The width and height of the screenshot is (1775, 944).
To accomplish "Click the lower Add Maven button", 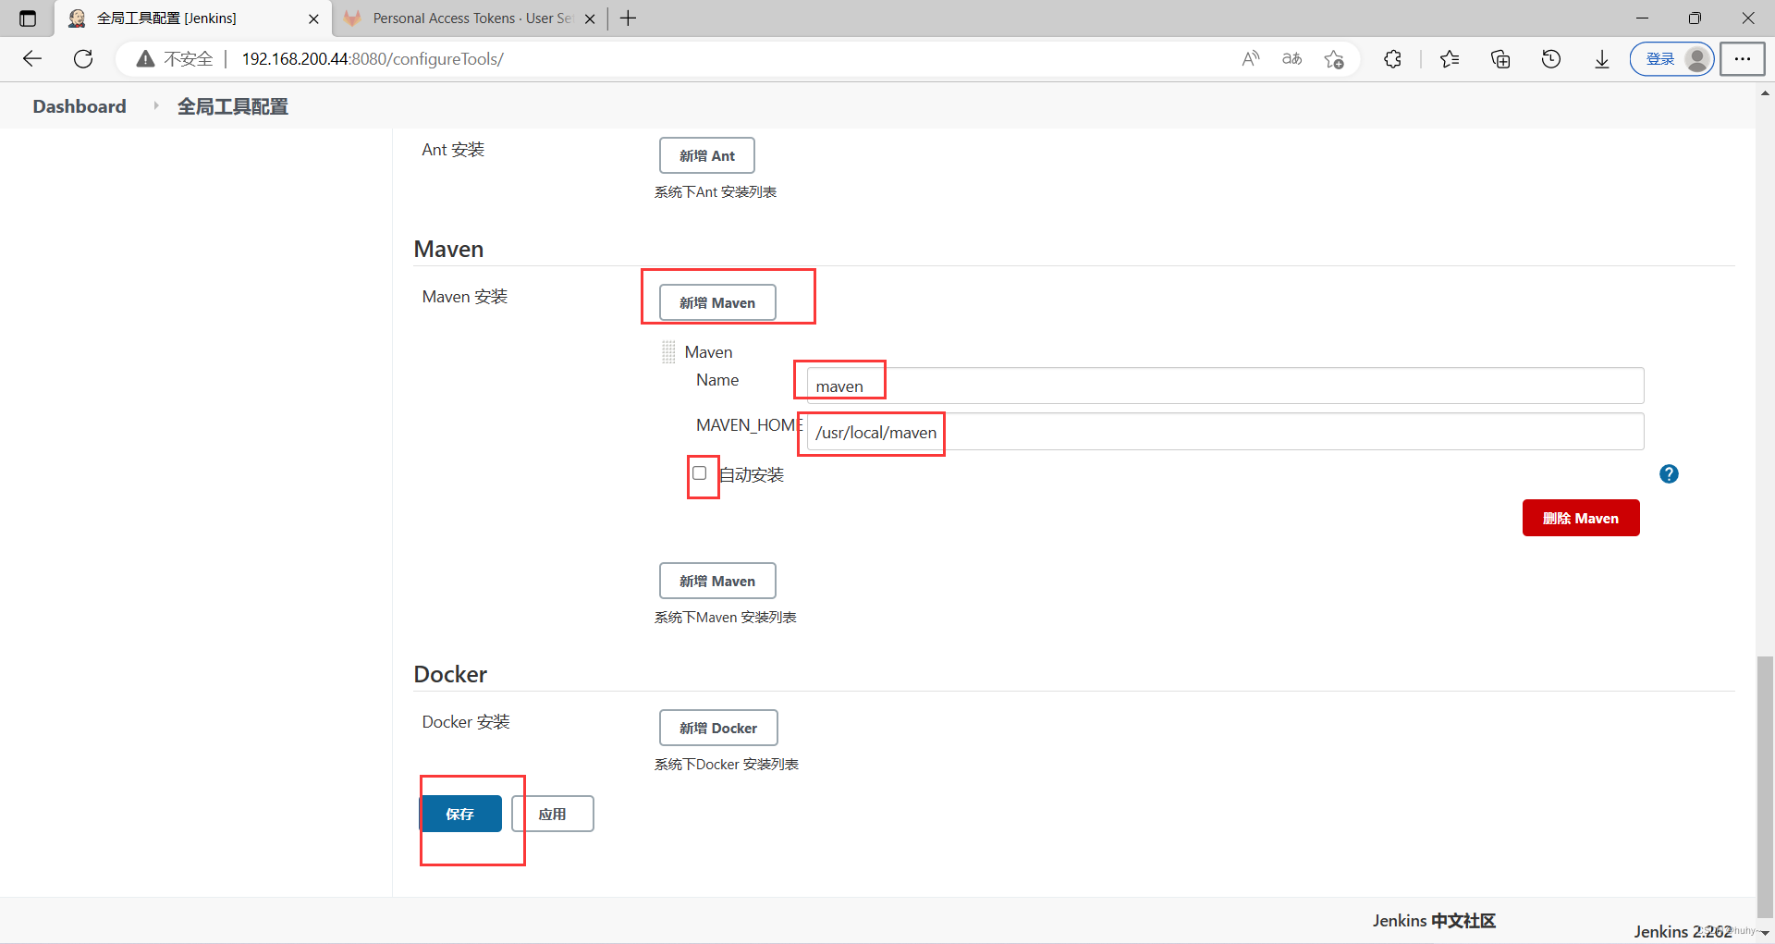I will click(717, 581).
